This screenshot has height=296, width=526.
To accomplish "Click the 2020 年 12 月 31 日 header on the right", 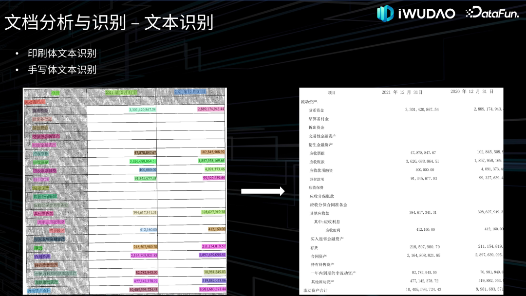I will click(x=471, y=92).
